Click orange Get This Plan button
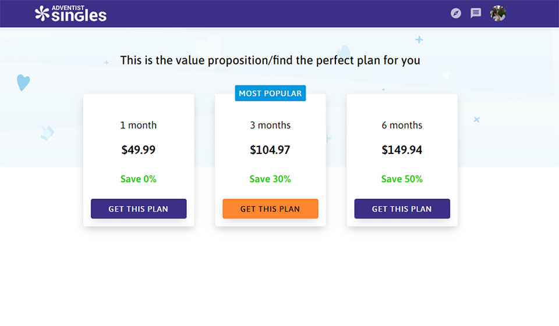Screen dimensions: 559x326 [x=270, y=209]
